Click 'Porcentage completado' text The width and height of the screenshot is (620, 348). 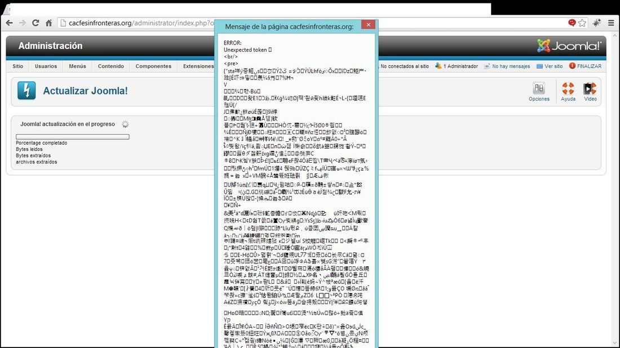click(42, 143)
